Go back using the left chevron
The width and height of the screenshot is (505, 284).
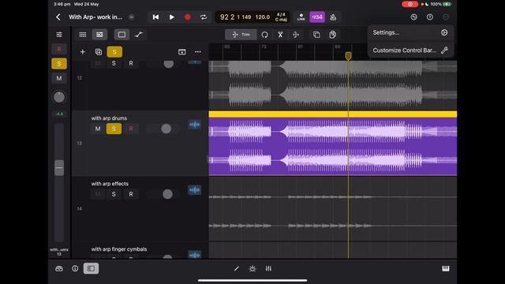[58, 17]
